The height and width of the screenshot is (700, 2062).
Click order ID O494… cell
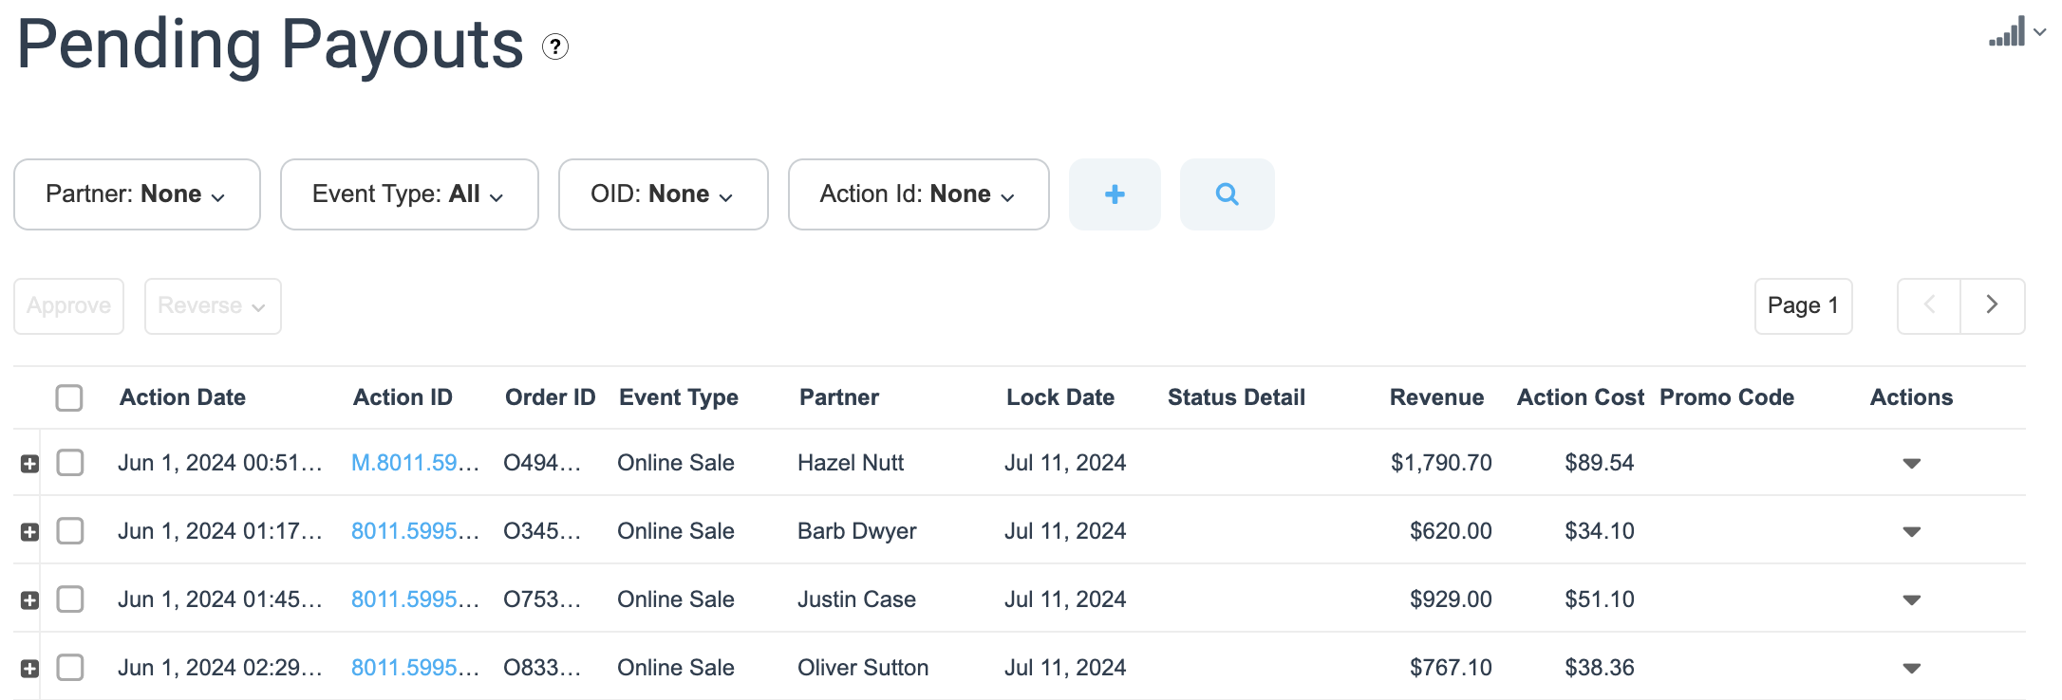tap(541, 463)
